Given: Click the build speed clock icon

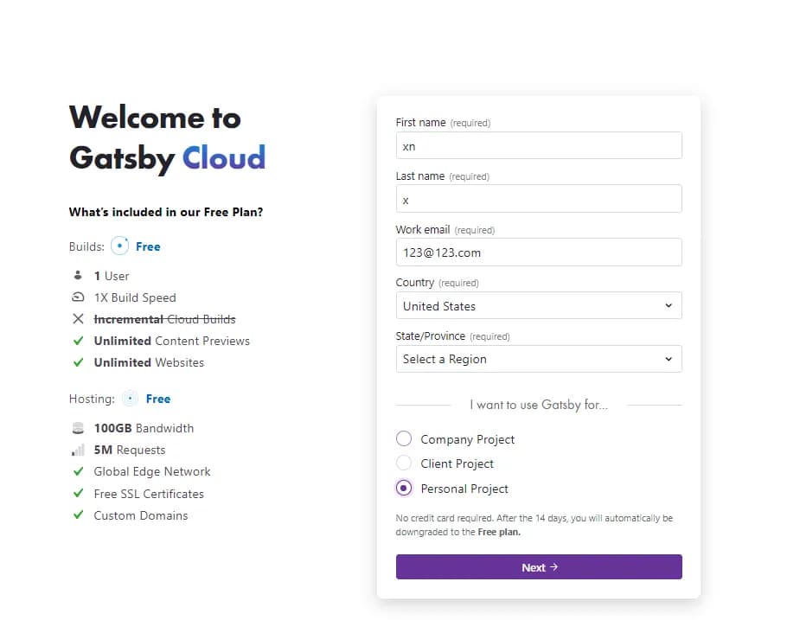Looking at the screenshot, I should coord(78,297).
